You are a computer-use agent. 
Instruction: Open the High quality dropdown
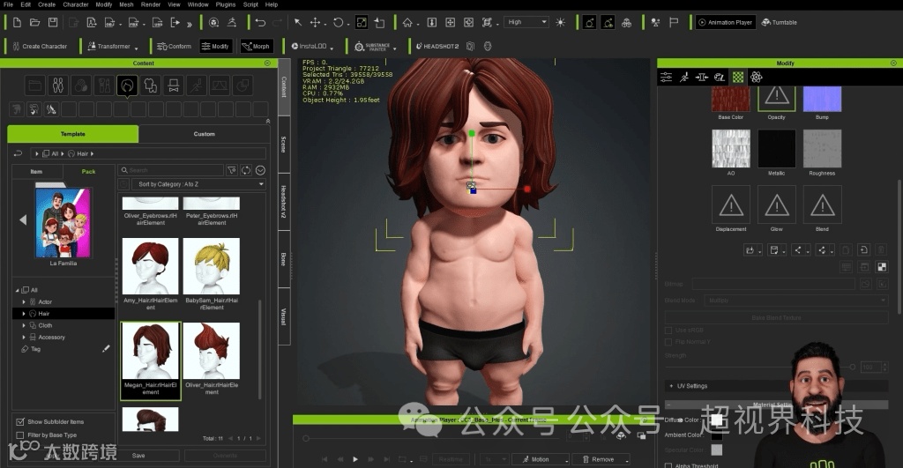coord(527,22)
